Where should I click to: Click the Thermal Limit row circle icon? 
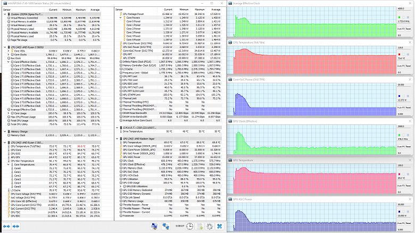[x=121, y=98]
